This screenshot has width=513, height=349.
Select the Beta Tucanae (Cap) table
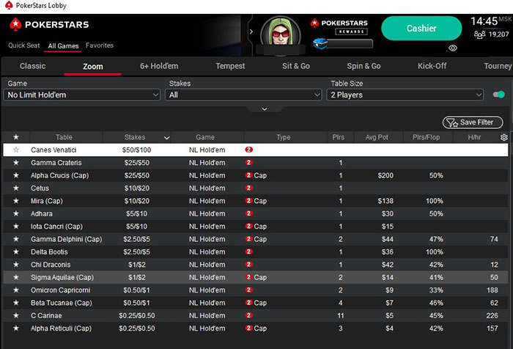coord(256,303)
